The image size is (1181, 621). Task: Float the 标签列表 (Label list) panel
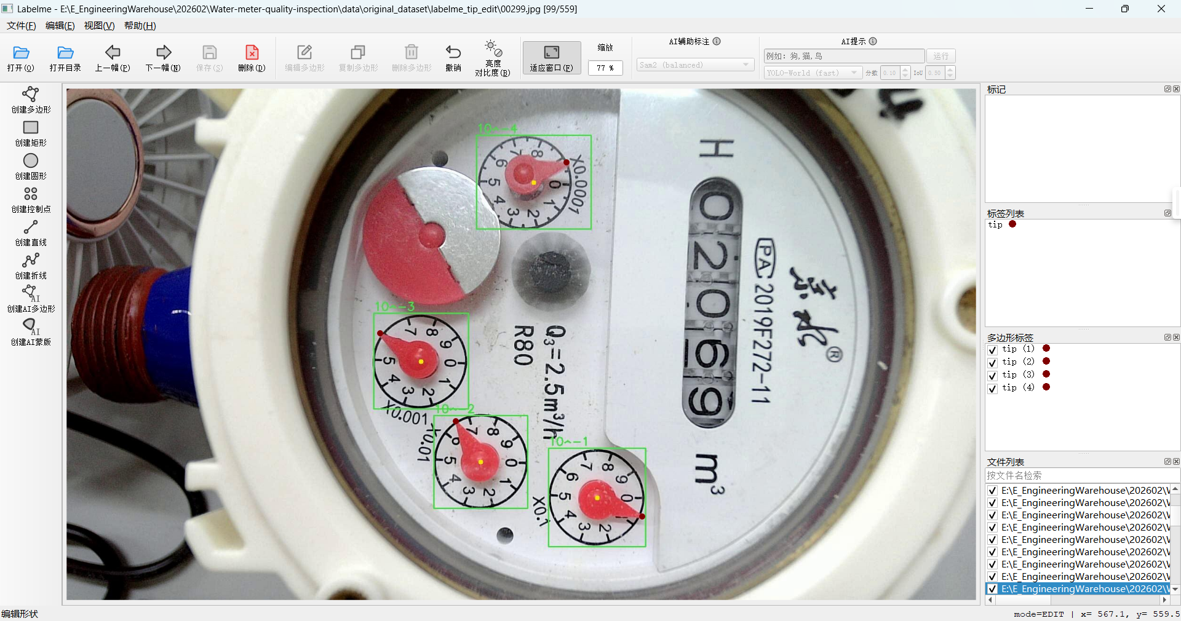pos(1167,213)
